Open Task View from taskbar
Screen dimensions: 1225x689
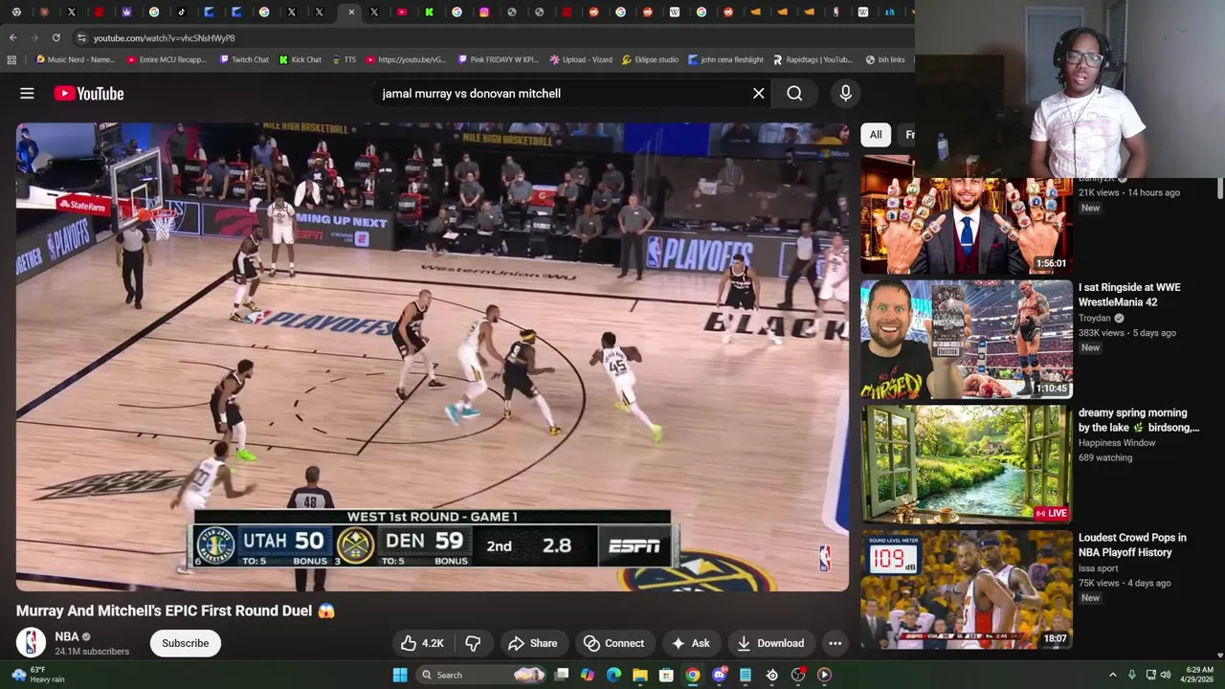(x=562, y=675)
